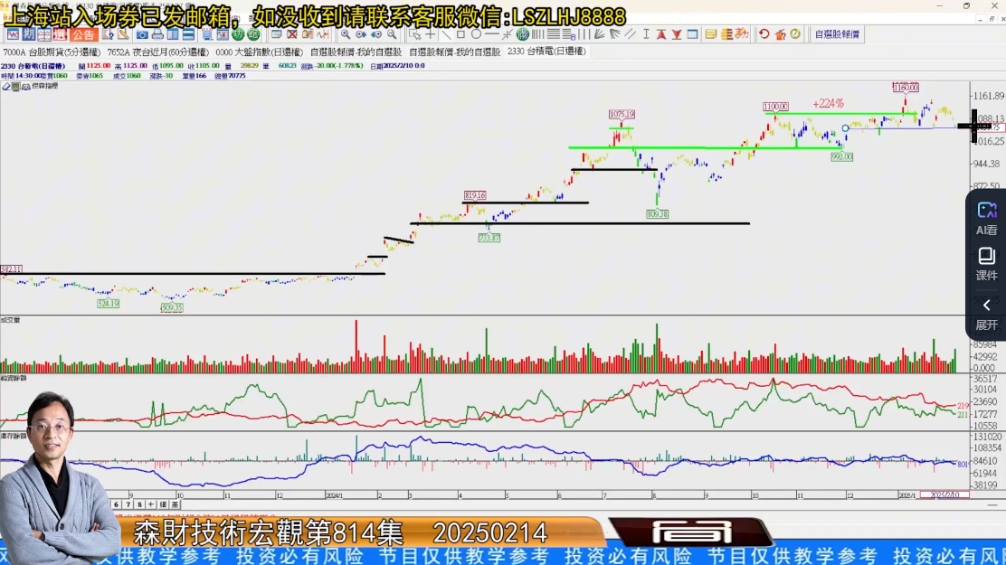Click the camera screenshot icon in toolbar
The width and height of the screenshot is (1006, 565).
point(141,34)
